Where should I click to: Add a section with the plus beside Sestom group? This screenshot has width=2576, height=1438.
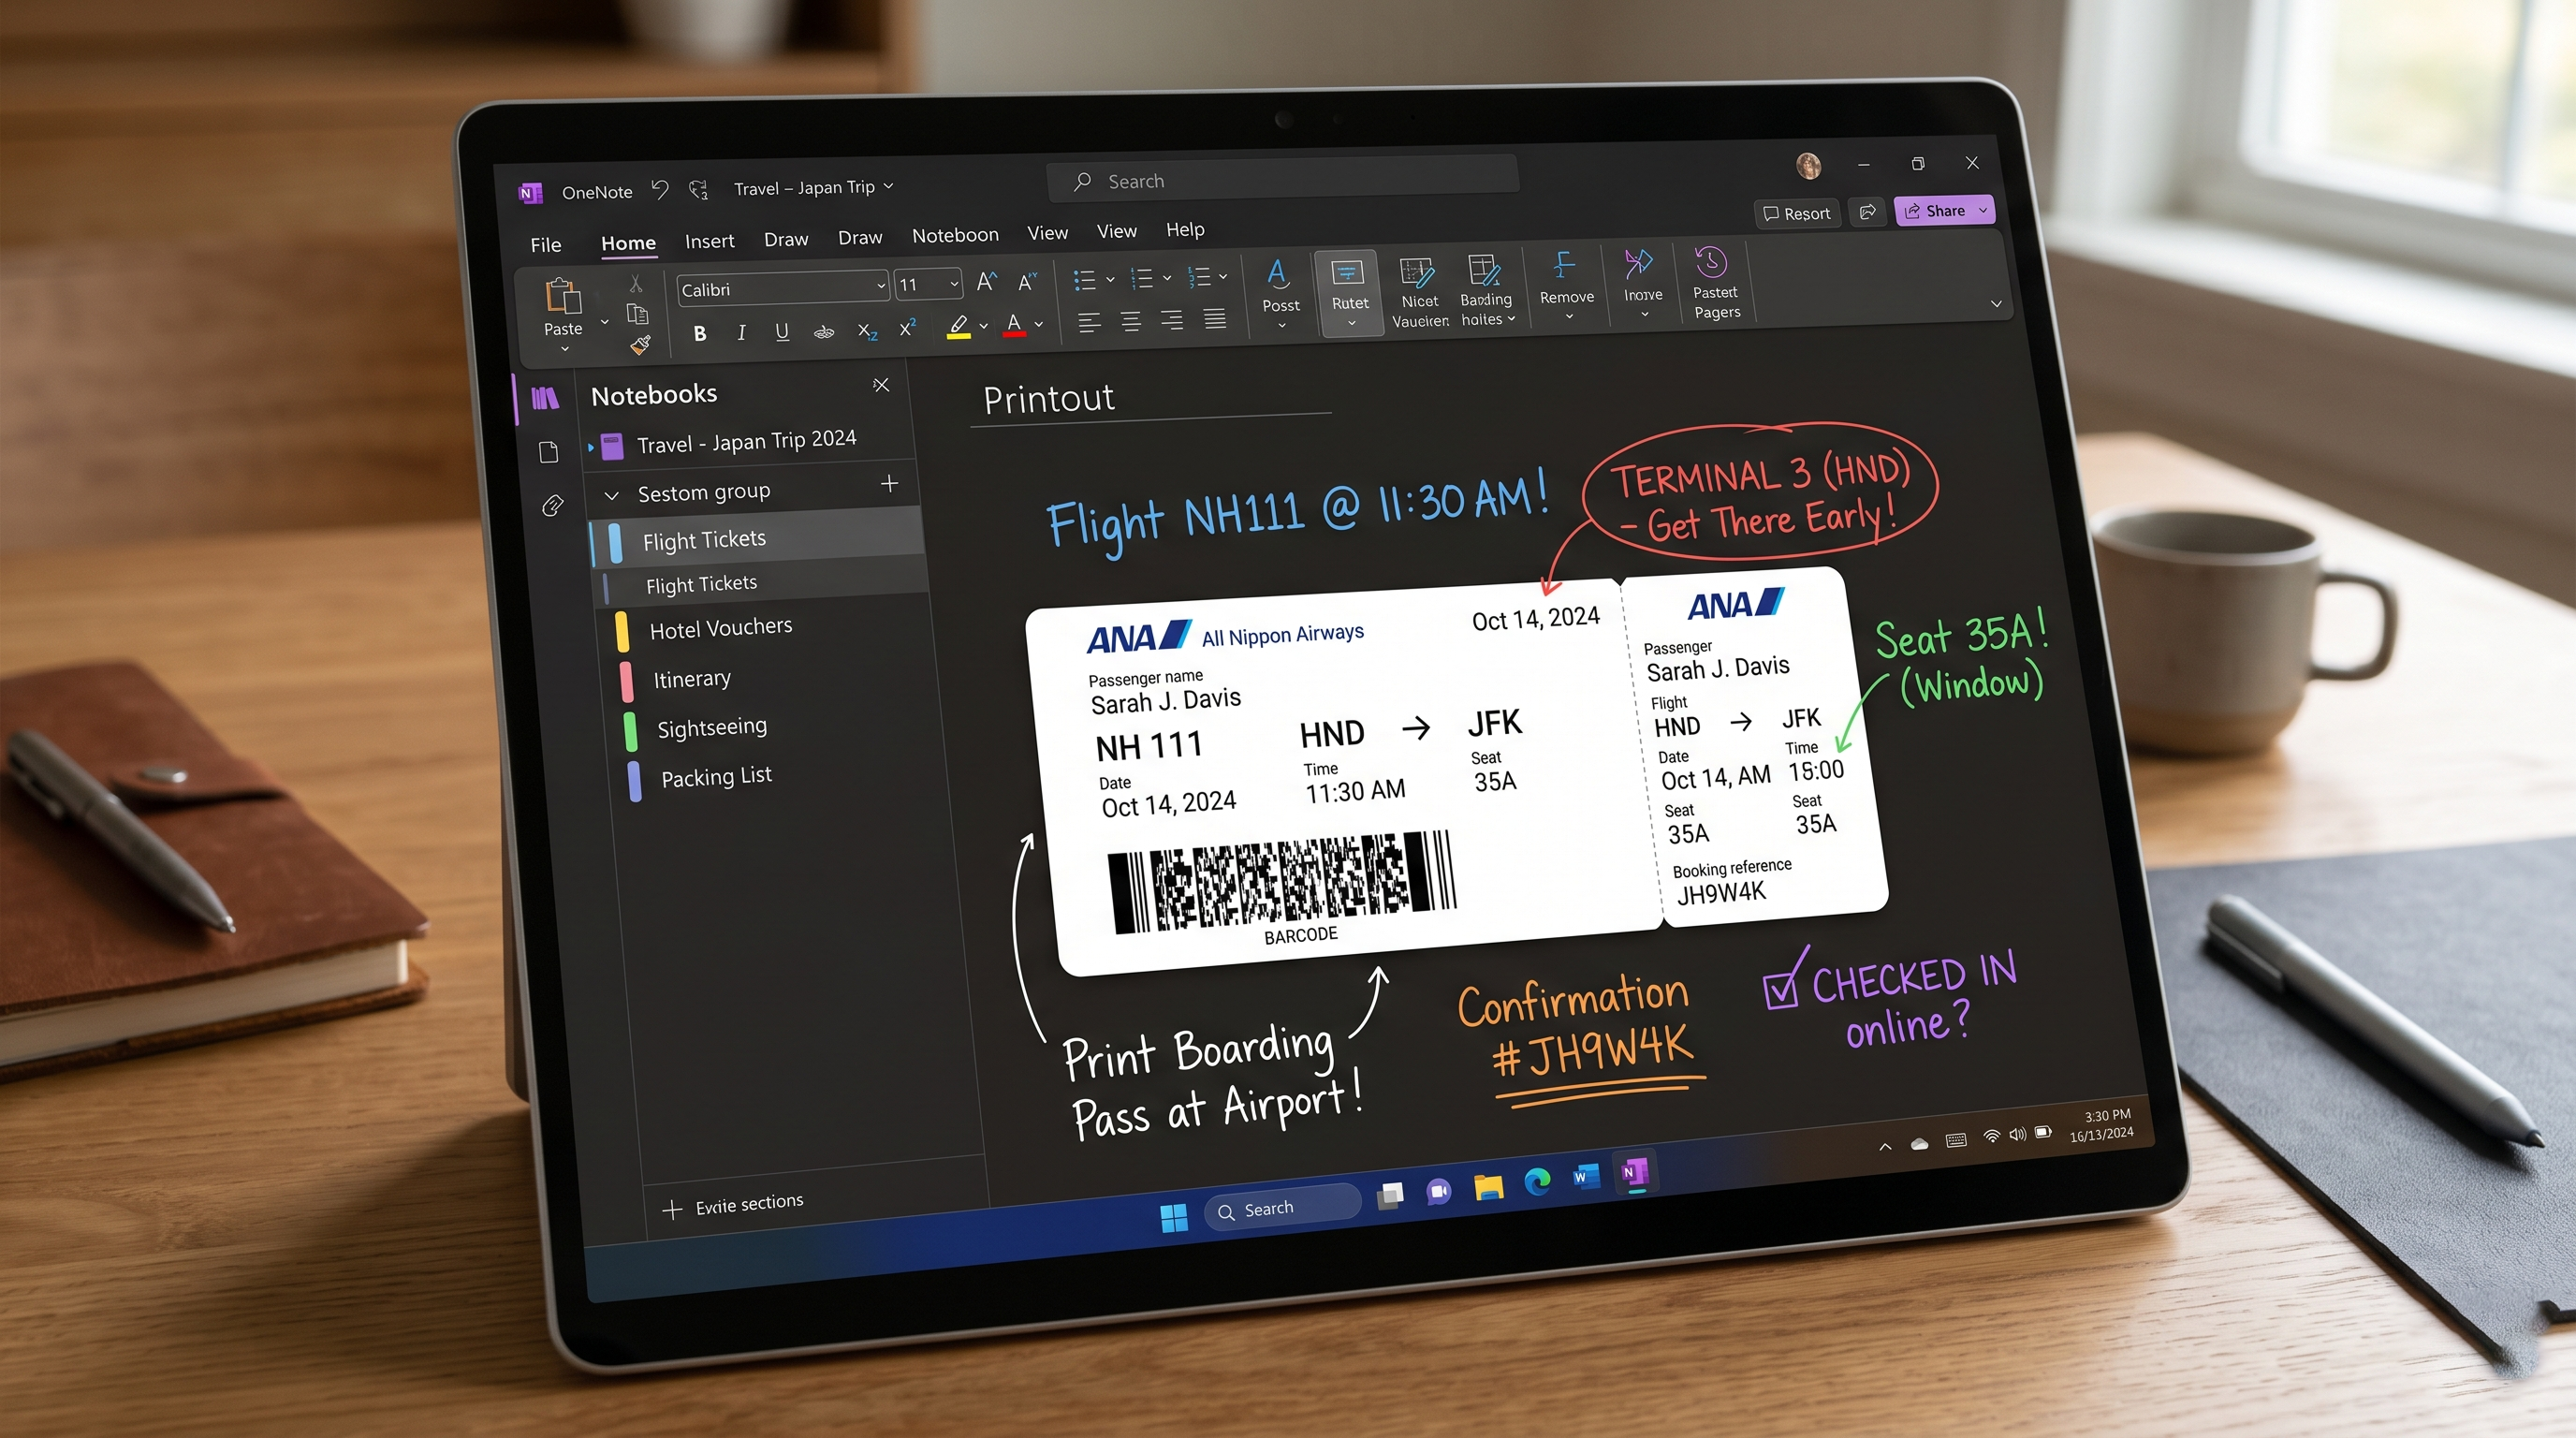point(889,484)
